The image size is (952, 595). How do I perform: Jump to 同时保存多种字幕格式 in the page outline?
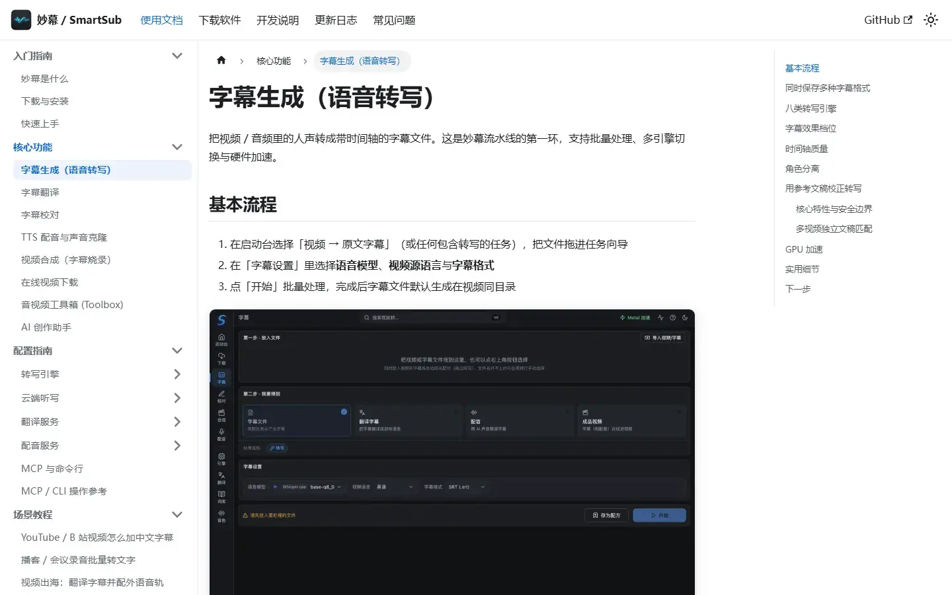tap(828, 88)
